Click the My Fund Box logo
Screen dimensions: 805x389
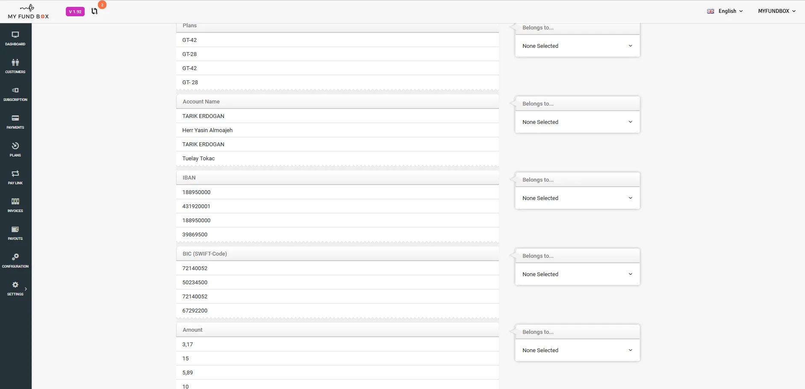[28, 12]
